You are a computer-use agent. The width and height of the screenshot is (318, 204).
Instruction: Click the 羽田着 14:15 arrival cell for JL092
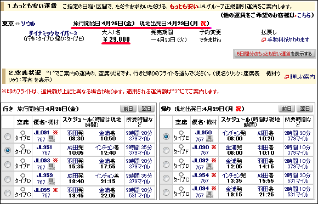click(x=265, y=164)
